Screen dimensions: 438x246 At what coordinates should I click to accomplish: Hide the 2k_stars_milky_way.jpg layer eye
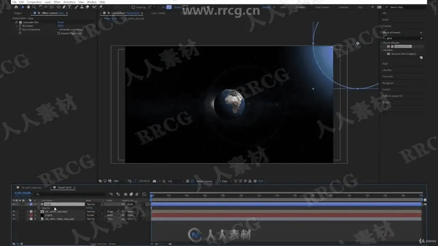point(14,219)
